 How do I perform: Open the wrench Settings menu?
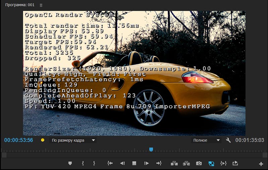(x=228, y=140)
